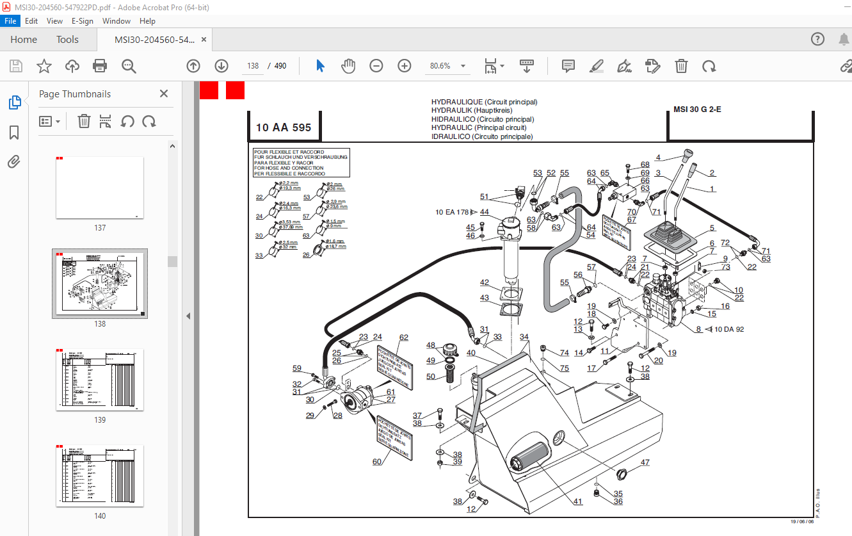This screenshot has width=852, height=536.
Task: Open the Help menu
Action: point(147,21)
